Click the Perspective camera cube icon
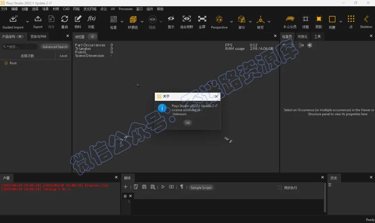 click(219, 19)
